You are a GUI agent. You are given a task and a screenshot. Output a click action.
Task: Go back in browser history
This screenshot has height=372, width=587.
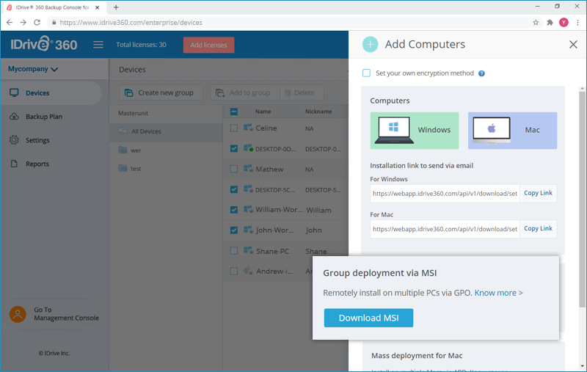point(10,23)
